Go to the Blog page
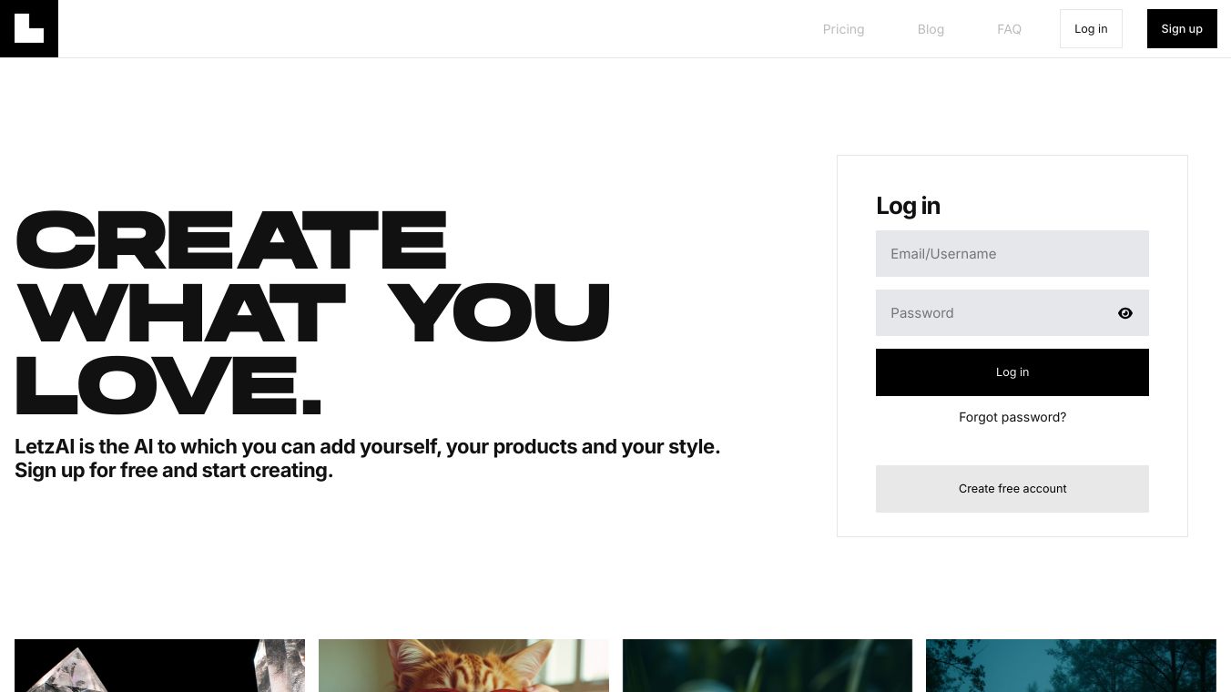This screenshot has width=1231, height=692. (x=931, y=29)
